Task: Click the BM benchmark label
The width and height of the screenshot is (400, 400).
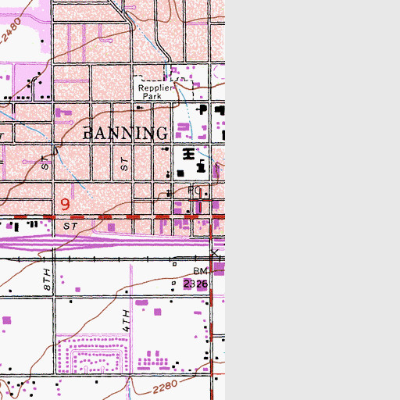Action: (x=201, y=271)
